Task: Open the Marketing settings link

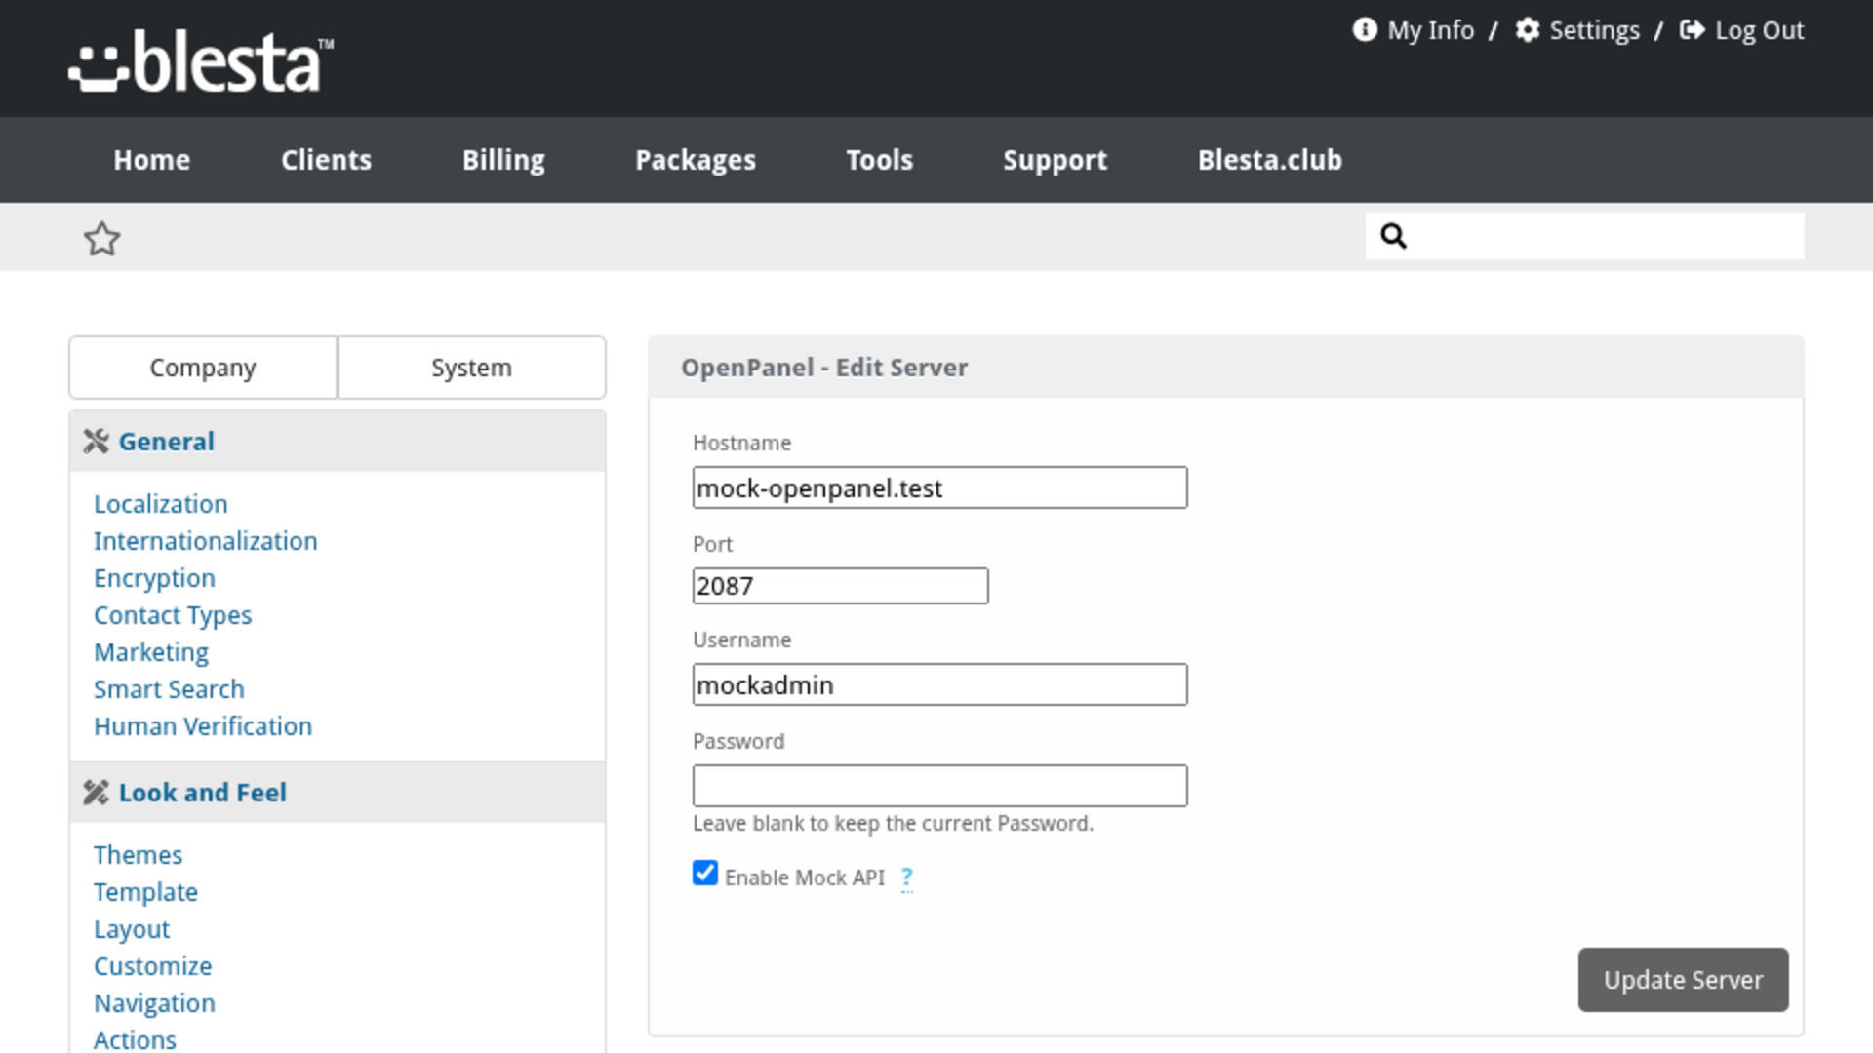Action: (151, 652)
